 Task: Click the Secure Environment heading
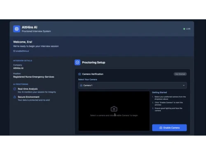point(28,97)
